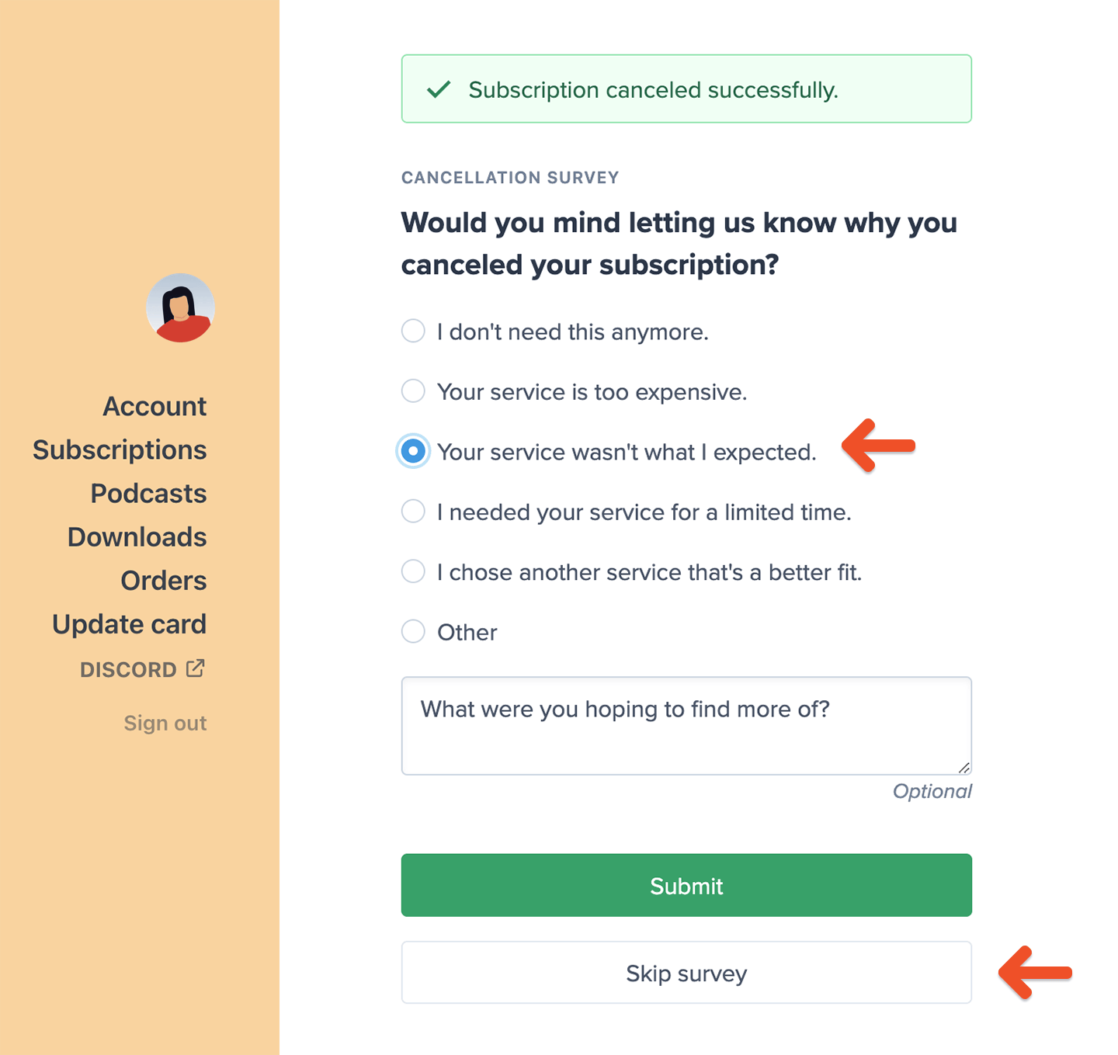Viewport: 1118px width, 1055px height.
Task: Select "I don't need this anymore" option
Action: click(x=413, y=331)
